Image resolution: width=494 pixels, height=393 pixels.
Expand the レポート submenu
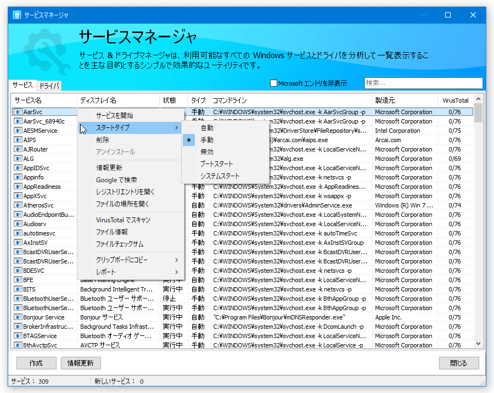tap(130, 272)
